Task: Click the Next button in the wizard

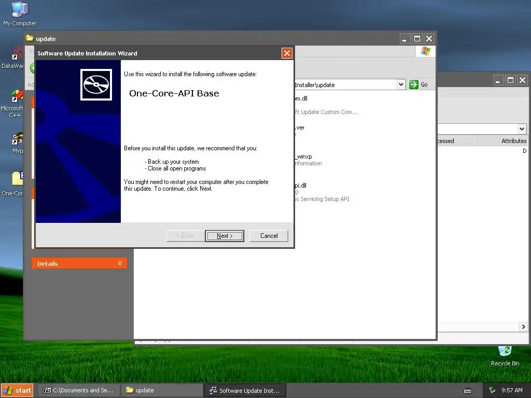Action: 224,236
